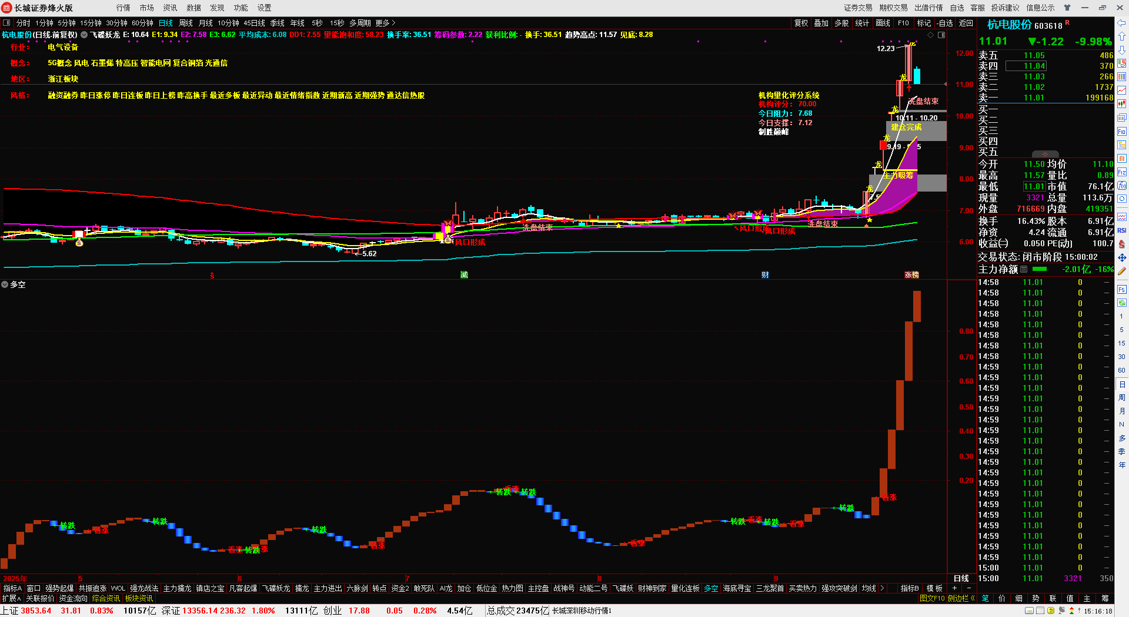Click the tree structure sidebar icon
Screen dimensions: 1129x617
[x=1122, y=145]
